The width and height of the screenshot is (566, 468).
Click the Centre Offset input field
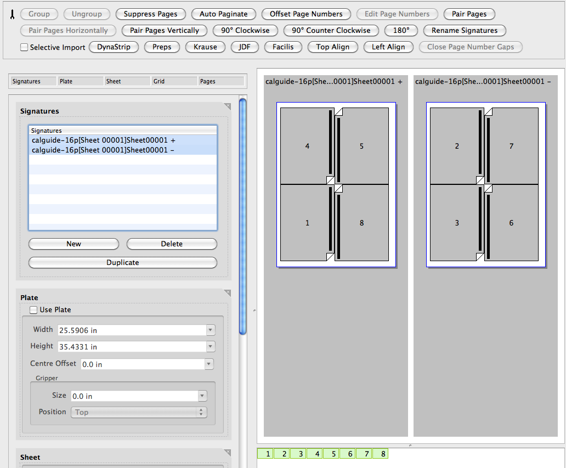[x=143, y=364]
